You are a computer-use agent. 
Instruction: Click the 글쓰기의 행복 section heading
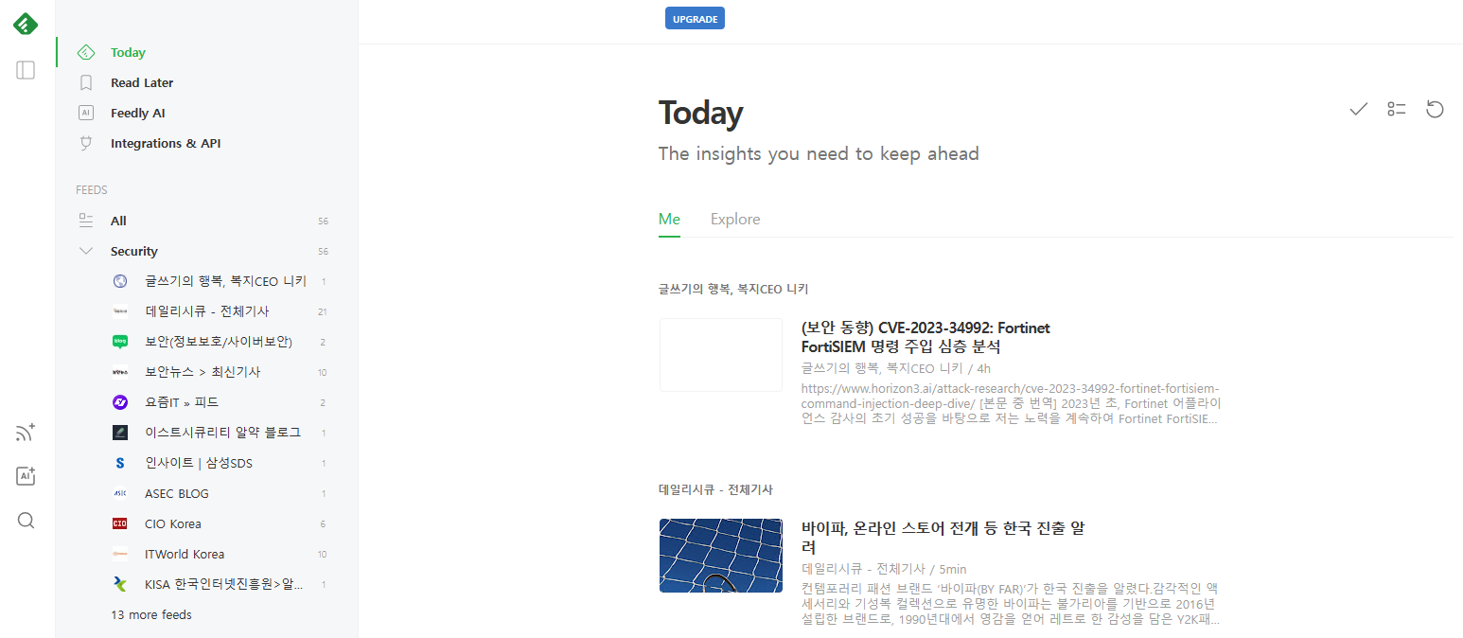pos(733,289)
